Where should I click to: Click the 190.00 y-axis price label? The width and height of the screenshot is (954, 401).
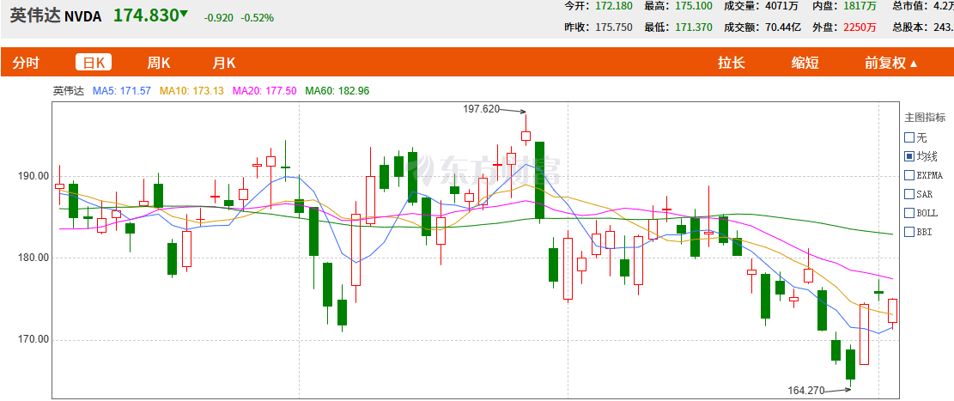click(x=35, y=177)
